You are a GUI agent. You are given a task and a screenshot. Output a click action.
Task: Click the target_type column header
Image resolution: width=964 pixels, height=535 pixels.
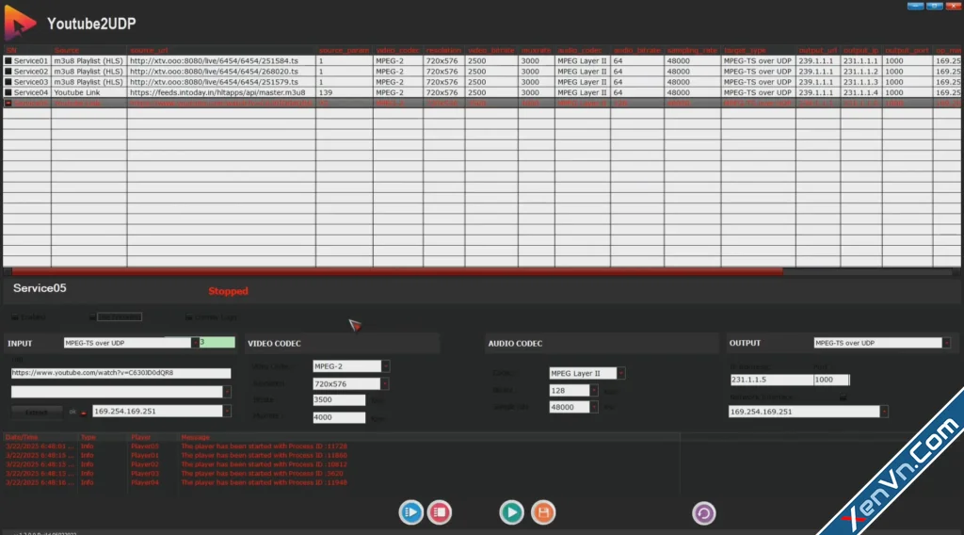(758, 51)
